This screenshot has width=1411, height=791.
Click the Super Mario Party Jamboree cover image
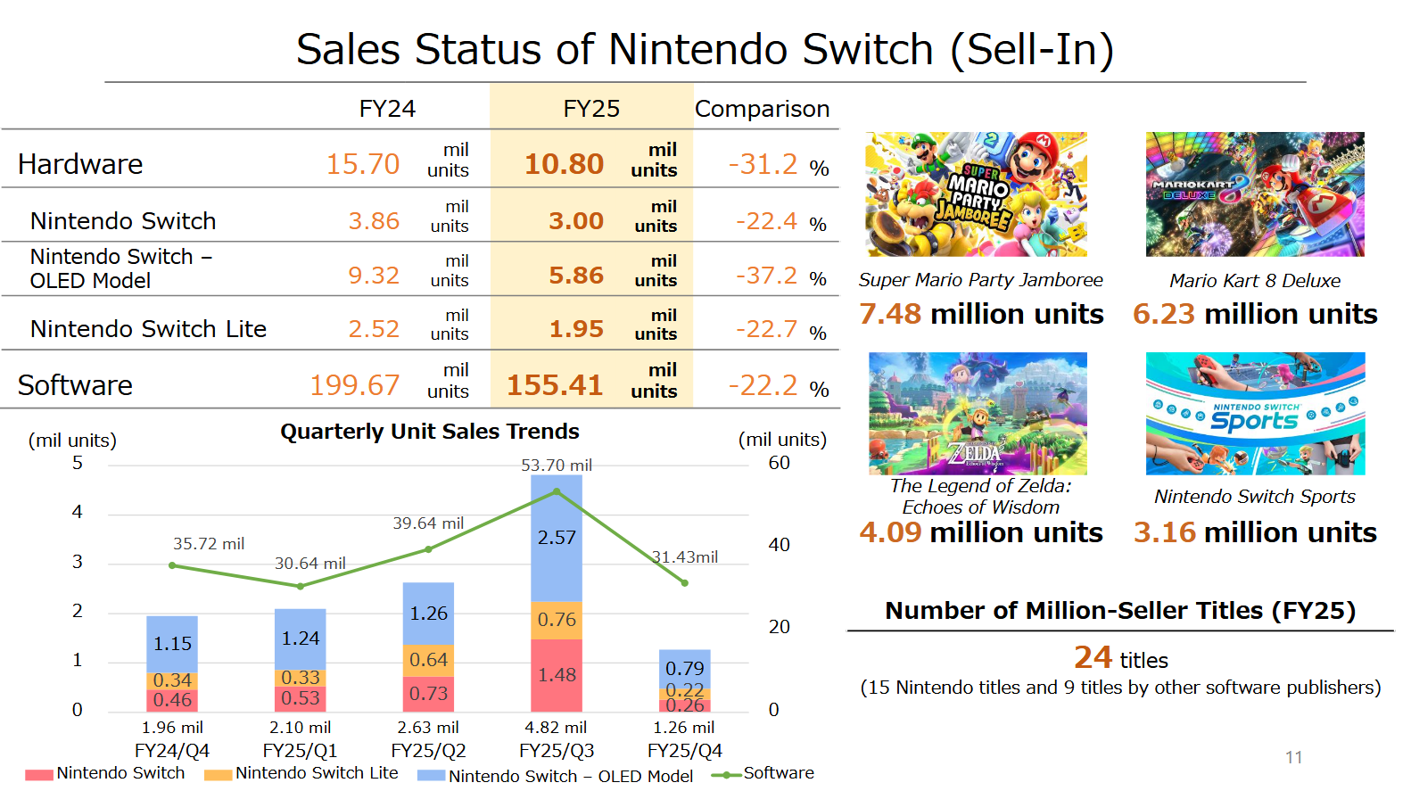(976, 194)
